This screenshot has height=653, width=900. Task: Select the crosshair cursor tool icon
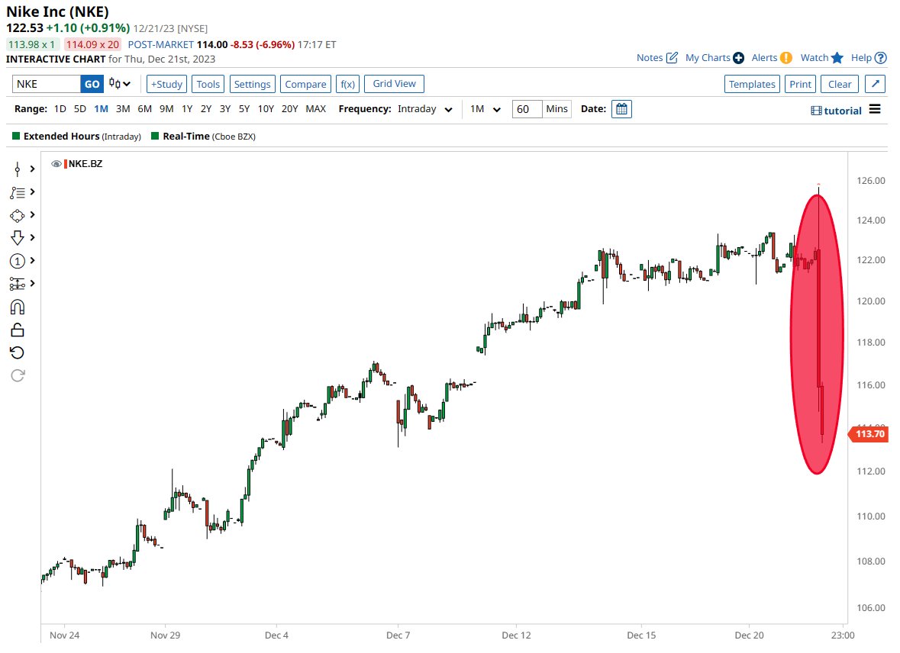[x=18, y=169]
